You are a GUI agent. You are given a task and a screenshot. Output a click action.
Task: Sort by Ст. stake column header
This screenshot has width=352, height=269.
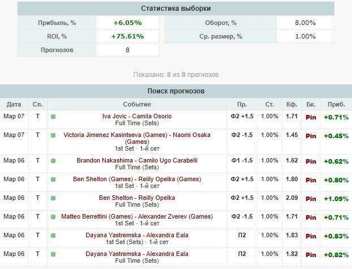tap(268, 105)
